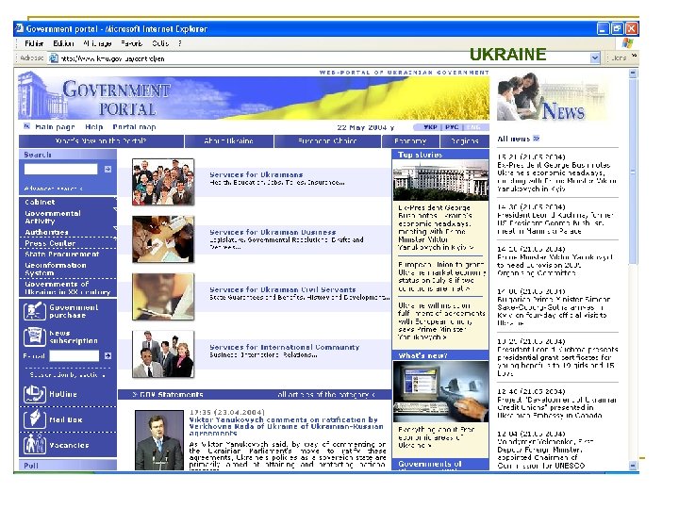This screenshot has width=679, height=509.
Task: Click the All news arrow icon
Action: 536,139
